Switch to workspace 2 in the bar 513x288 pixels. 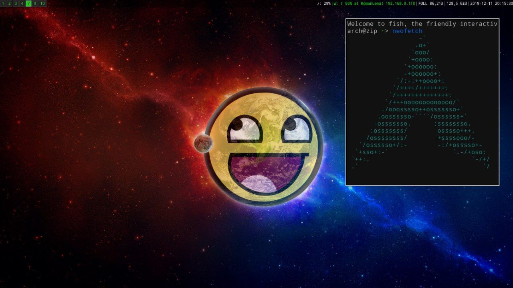click(x=9, y=3)
